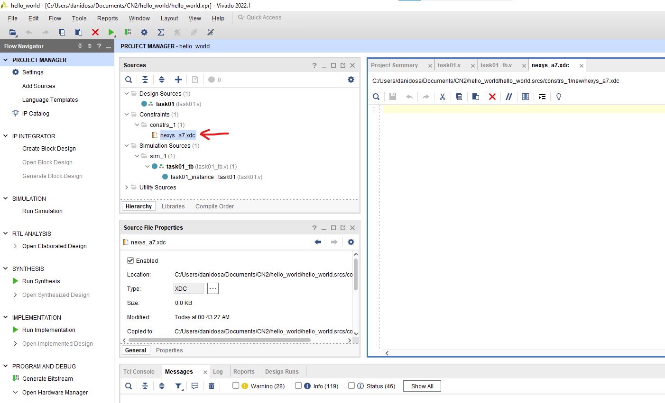Toggle the Warning (28) messages checkbox
Image resolution: width=665 pixels, height=403 pixels.
(x=236, y=385)
